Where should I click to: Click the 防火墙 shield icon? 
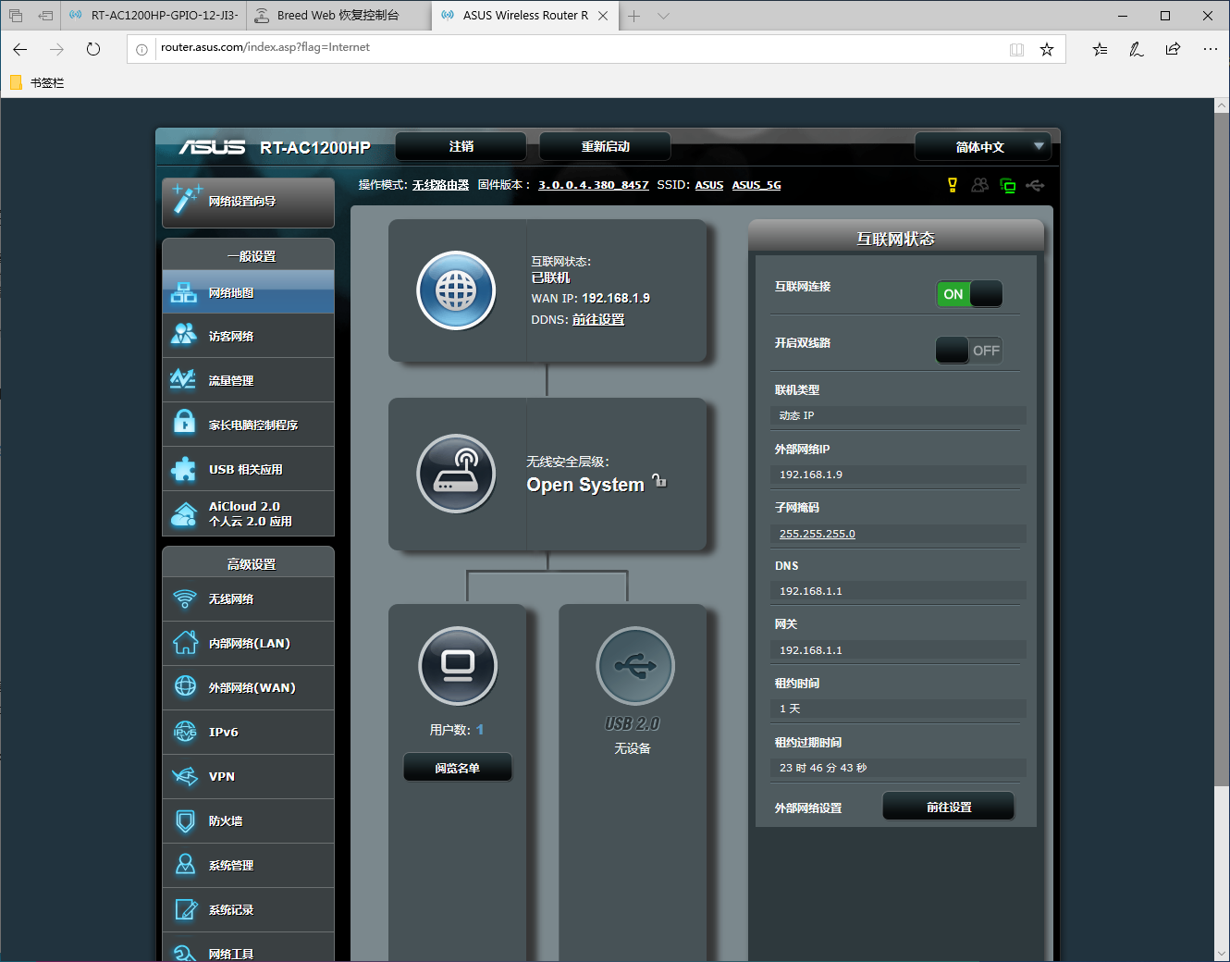coord(185,820)
